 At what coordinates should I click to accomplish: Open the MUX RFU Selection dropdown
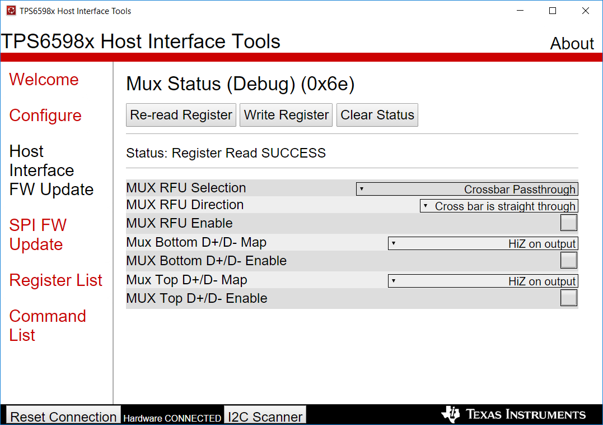click(x=466, y=189)
